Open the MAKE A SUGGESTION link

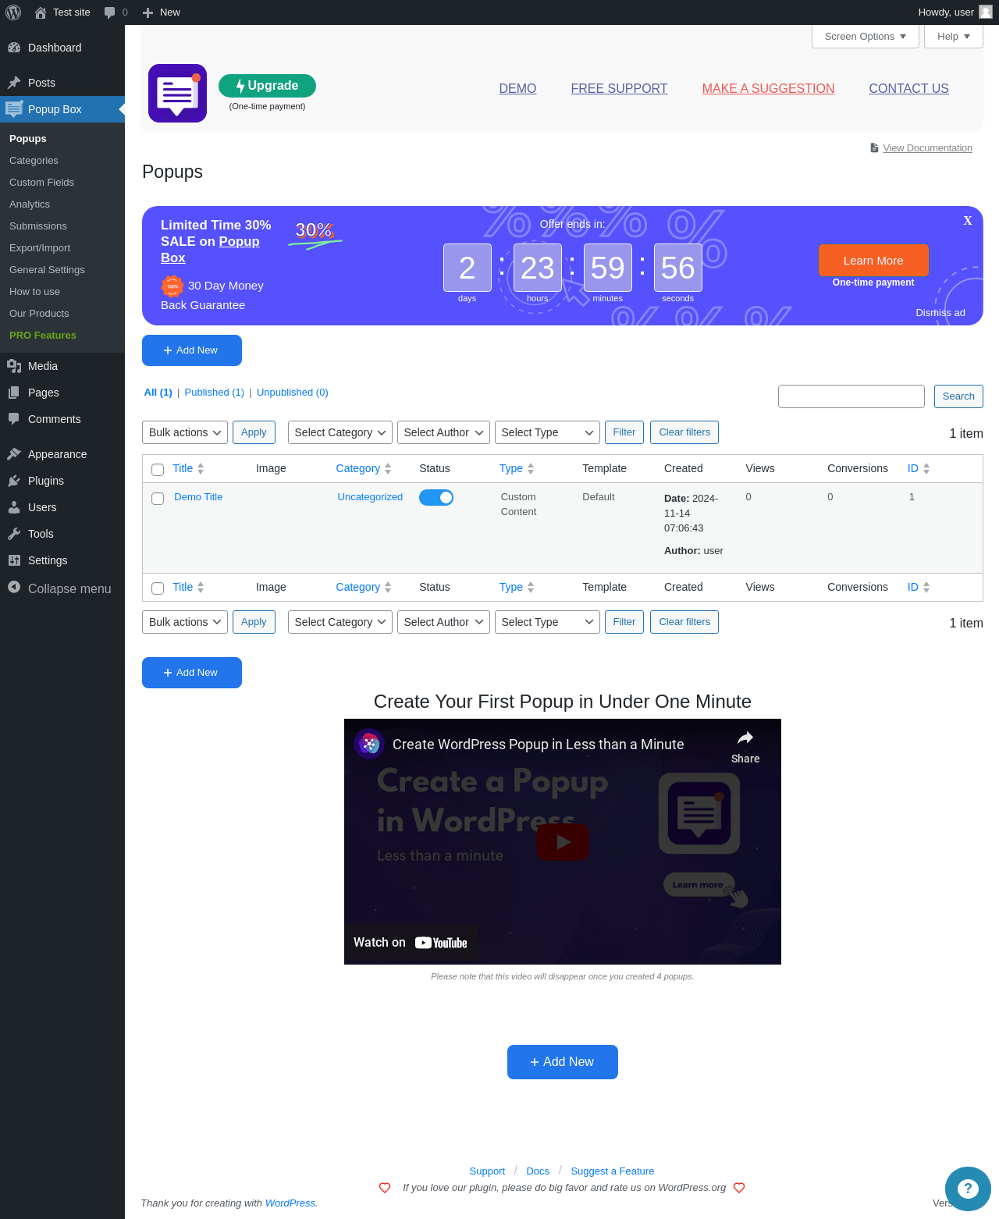point(768,89)
